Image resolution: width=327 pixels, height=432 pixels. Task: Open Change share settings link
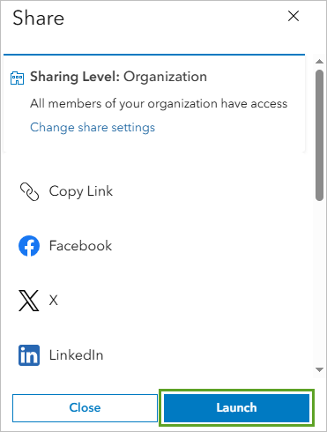pos(93,128)
